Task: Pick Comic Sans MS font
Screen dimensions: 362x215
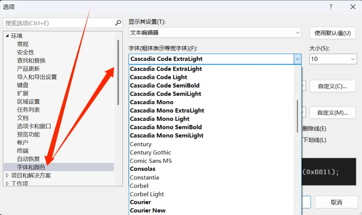Action: tap(151, 161)
